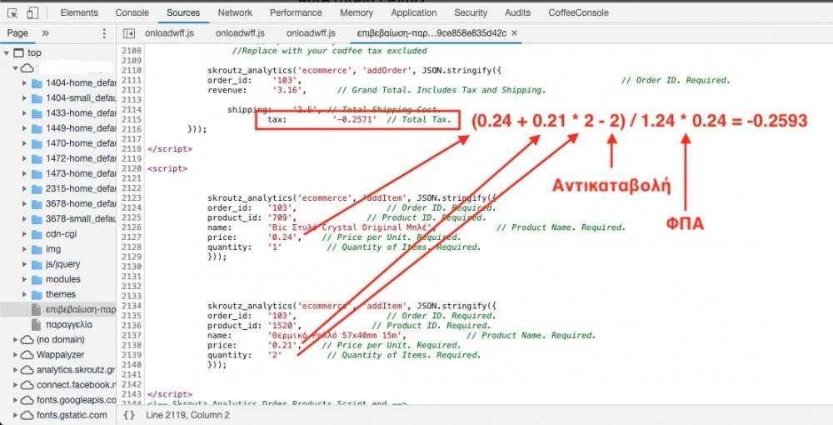Click the img folder icon
This screenshot has height=425, width=833.
[37, 248]
